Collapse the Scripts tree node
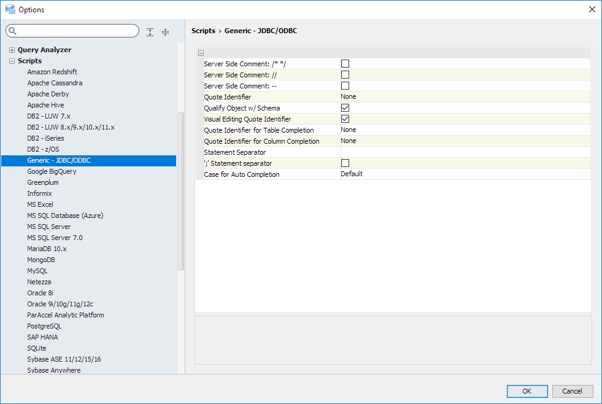Screen dimensions: 602x404 [12, 61]
